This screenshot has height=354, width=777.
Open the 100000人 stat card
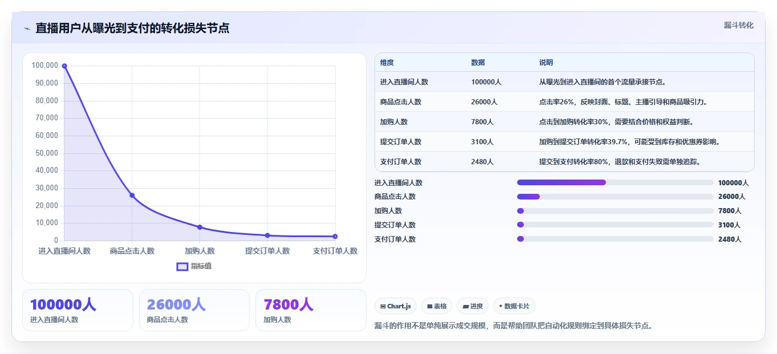[x=78, y=310]
